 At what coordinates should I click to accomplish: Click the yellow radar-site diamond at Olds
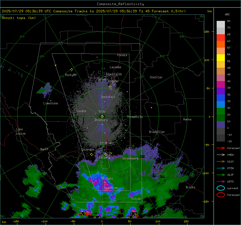[102, 116]
